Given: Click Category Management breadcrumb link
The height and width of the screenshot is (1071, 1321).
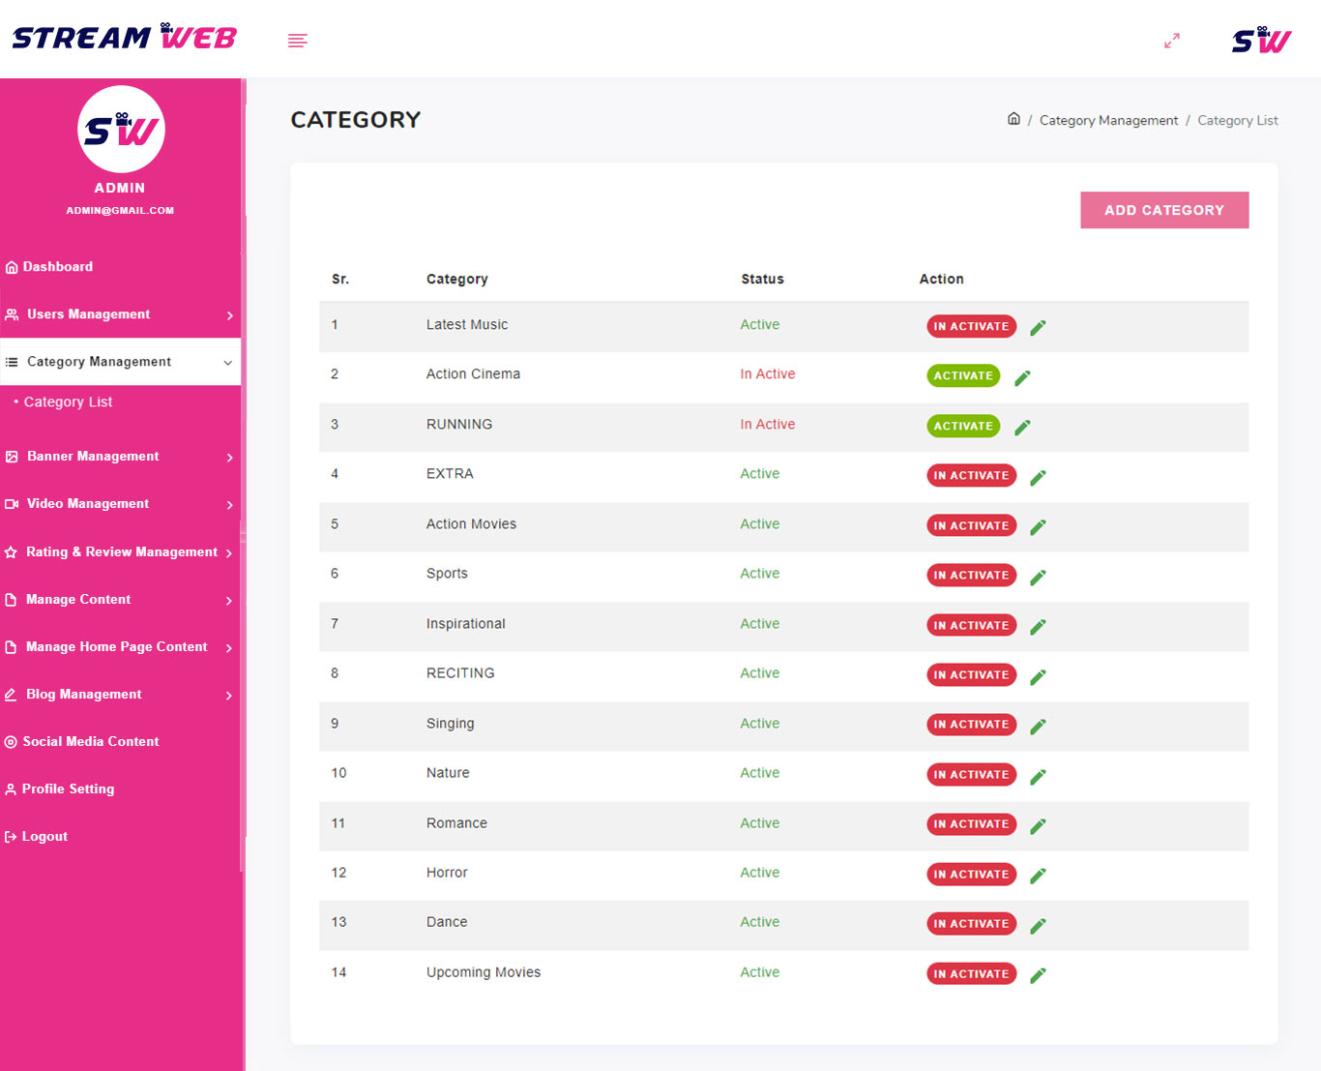Looking at the screenshot, I should pyautogui.click(x=1108, y=121).
